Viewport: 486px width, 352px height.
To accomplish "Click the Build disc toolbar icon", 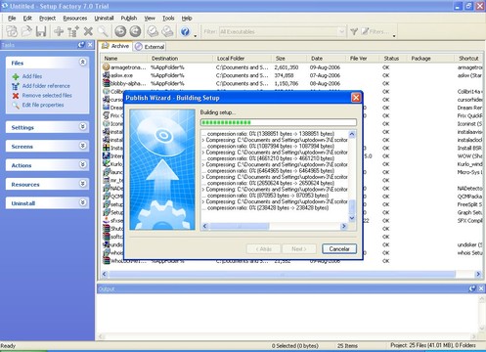I will coord(153,31).
